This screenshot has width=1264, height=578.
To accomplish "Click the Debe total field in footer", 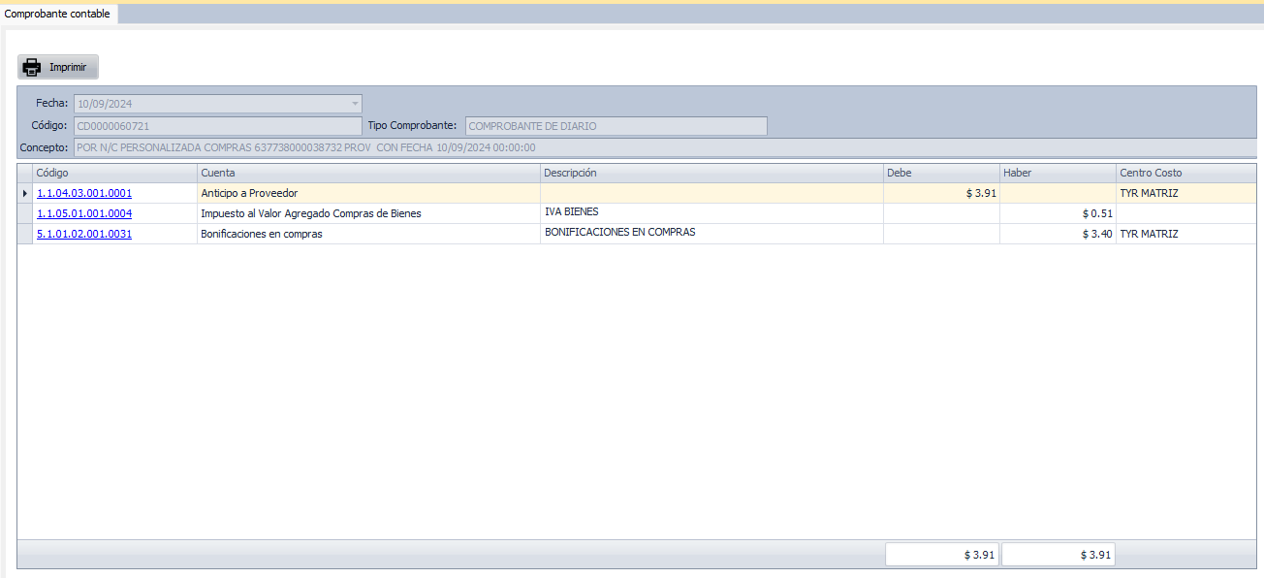I will [941, 555].
